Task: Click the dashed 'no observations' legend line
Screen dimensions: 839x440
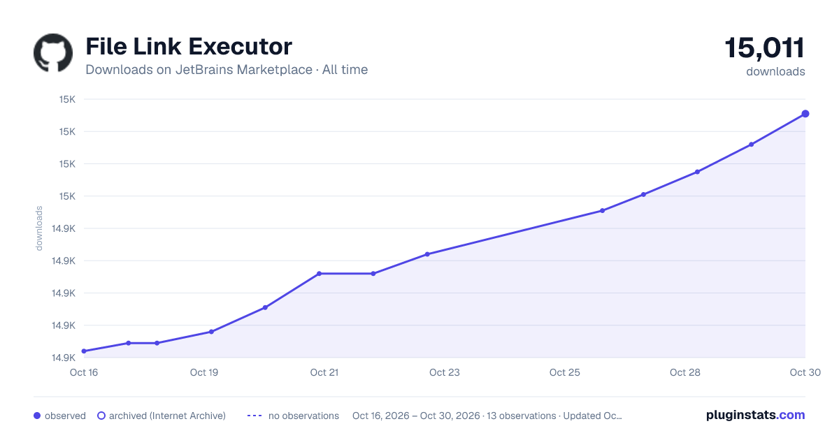Action: [x=254, y=416]
